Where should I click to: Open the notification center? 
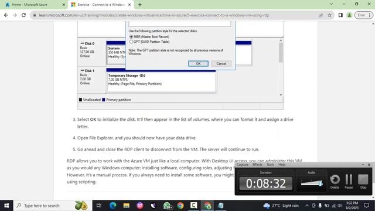point(366,206)
